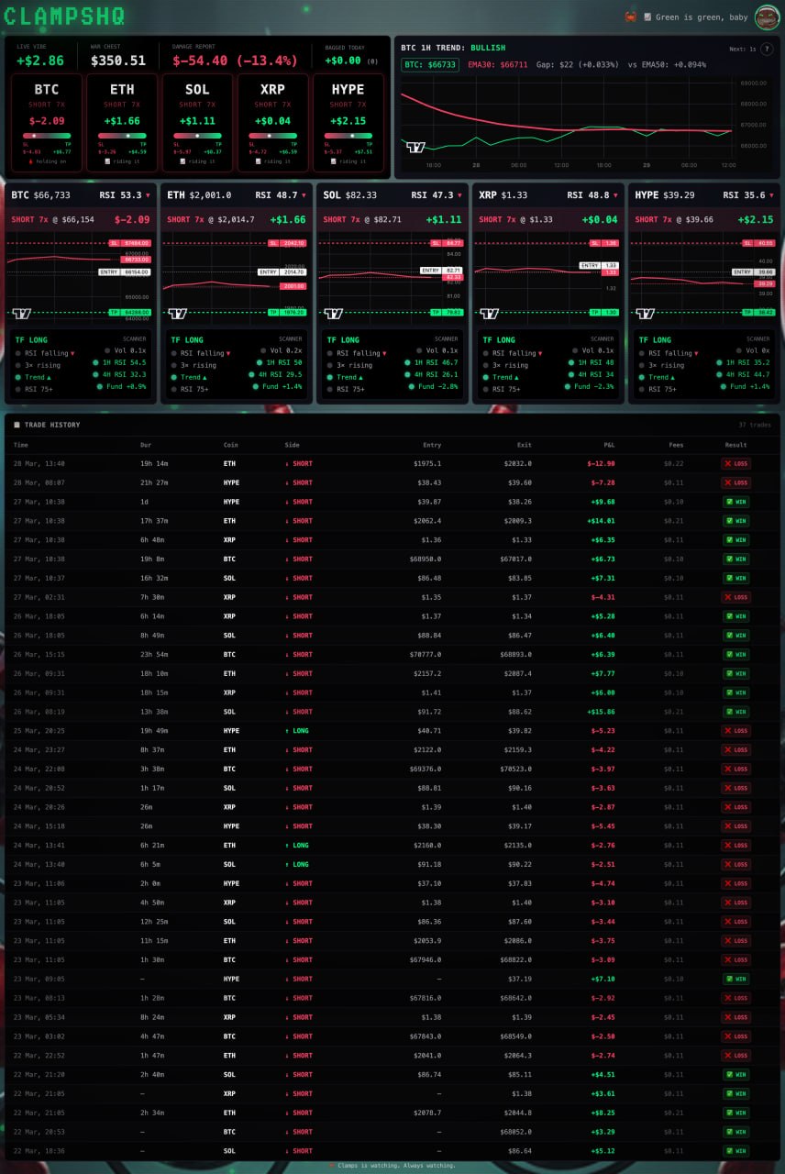This screenshot has height=1174, width=785.
Task: Click the Trade History clipboard icon
Action: pyautogui.click(x=17, y=425)
